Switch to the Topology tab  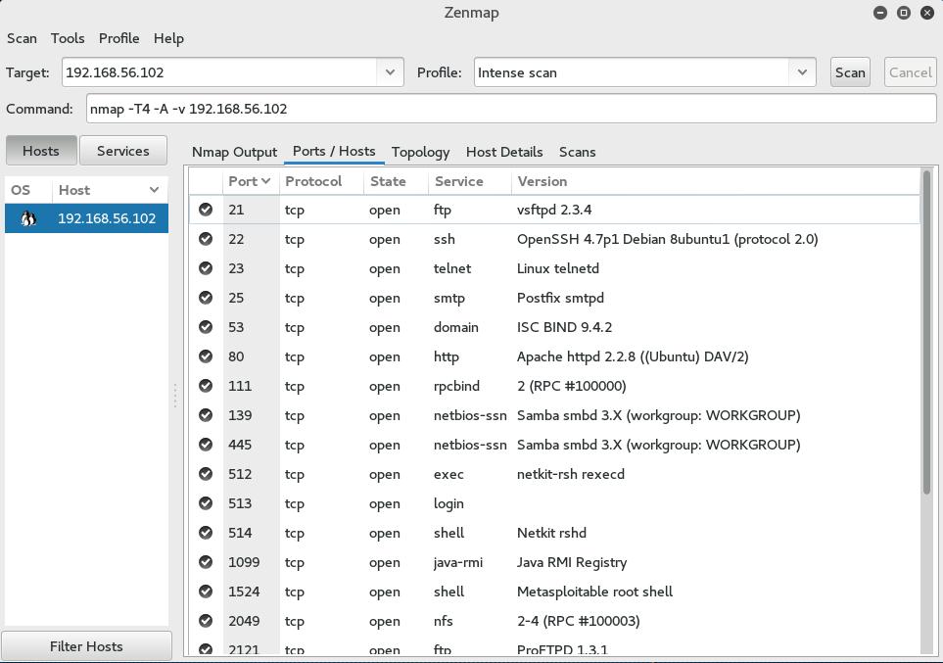click(420, 152)
